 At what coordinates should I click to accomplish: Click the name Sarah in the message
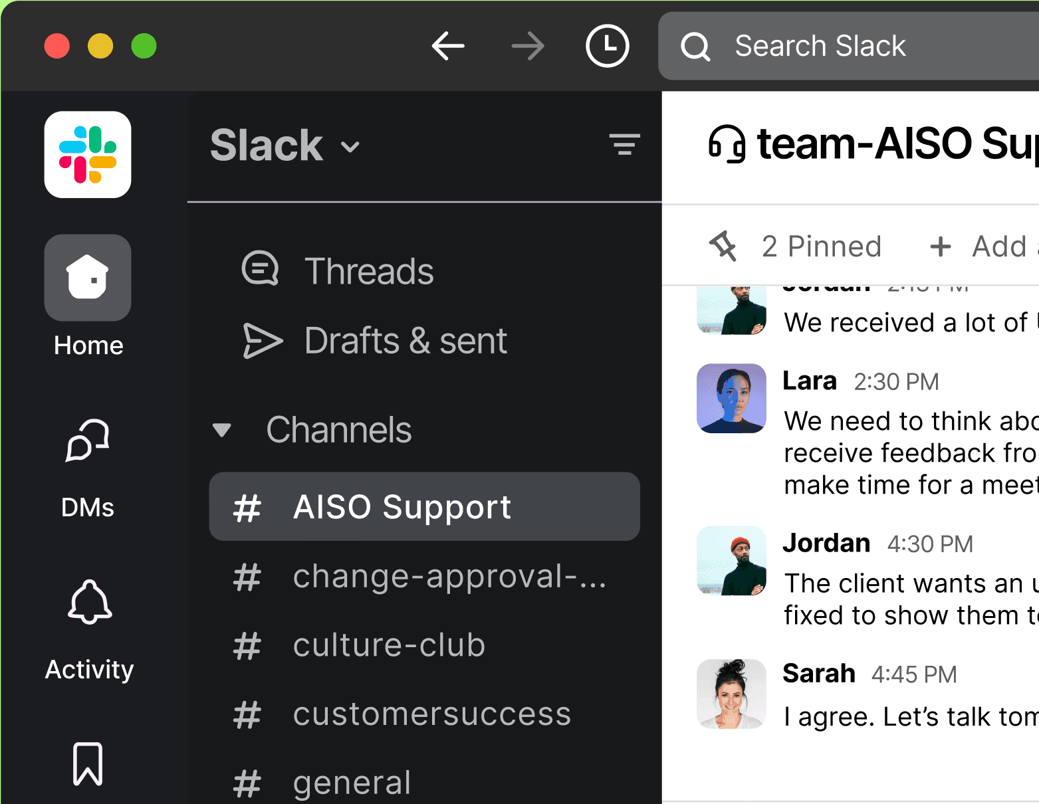(x=819, y=673)
